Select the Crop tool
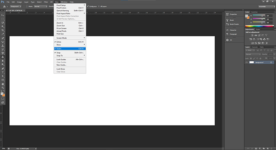276x150 pixels. point(2,30)
